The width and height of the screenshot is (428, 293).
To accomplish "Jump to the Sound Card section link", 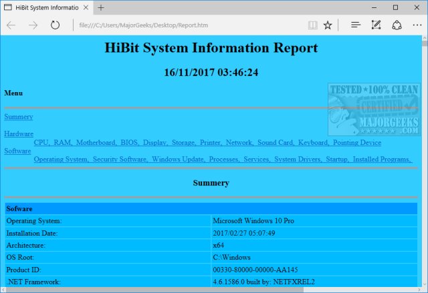I will [x=276, y=142].
